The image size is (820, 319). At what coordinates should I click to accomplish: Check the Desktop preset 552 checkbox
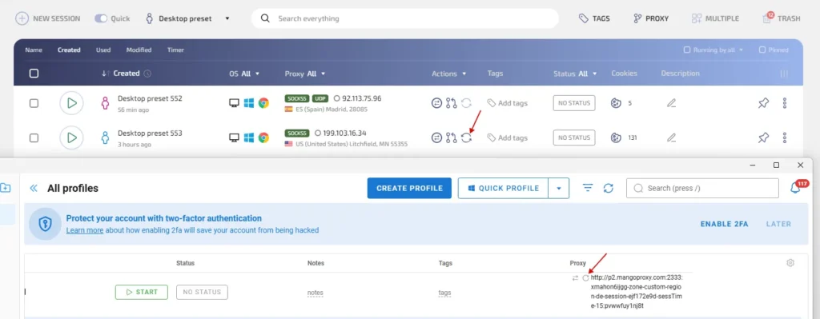point(34,103)
